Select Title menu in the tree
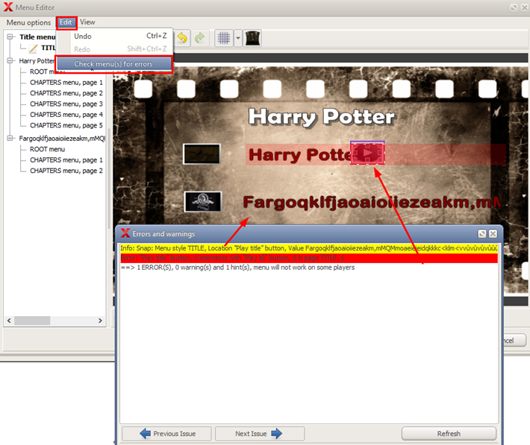This screenshot has height=445, width=530. [37, 37]
